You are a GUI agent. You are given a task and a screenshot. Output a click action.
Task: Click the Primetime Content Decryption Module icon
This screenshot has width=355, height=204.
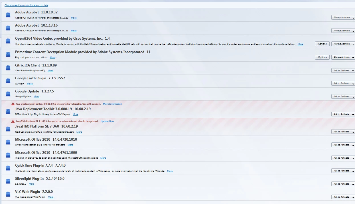(8, 54)
